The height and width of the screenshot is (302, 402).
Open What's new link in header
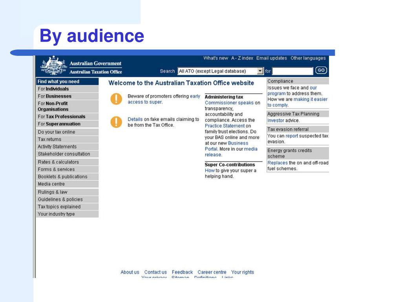coord(216,58)
